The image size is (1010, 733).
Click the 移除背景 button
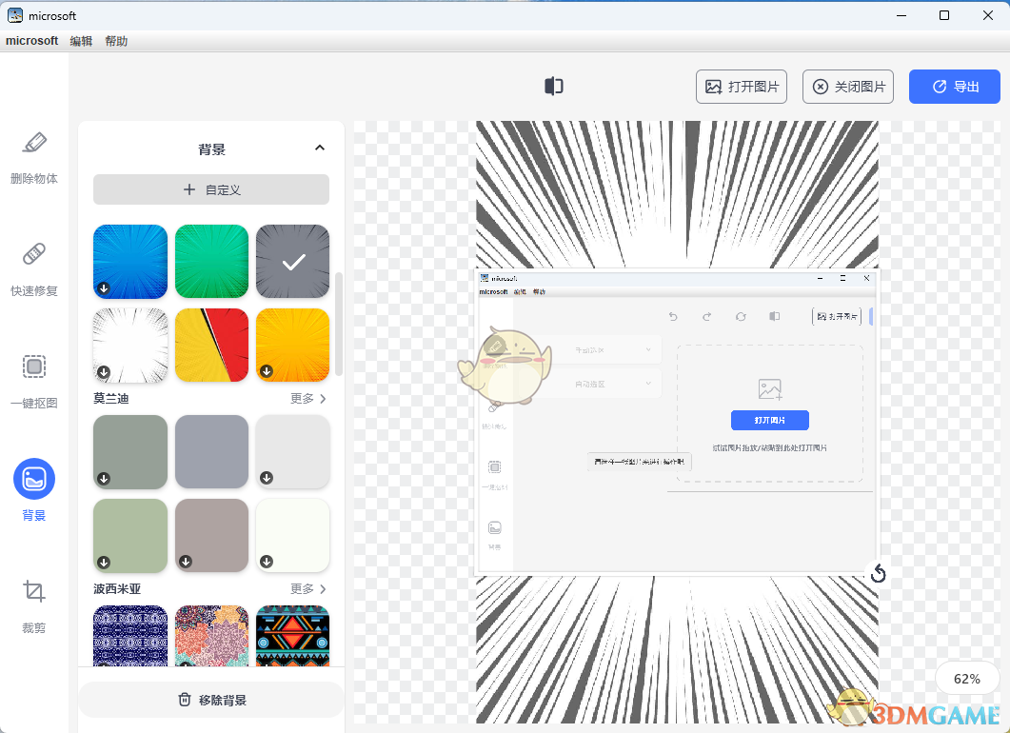pyautogui.click(x=210, y=699)
